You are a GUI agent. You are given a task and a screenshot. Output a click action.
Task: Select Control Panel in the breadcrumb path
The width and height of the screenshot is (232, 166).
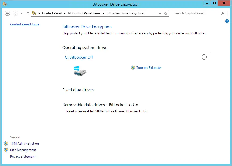tap(52, 13)
